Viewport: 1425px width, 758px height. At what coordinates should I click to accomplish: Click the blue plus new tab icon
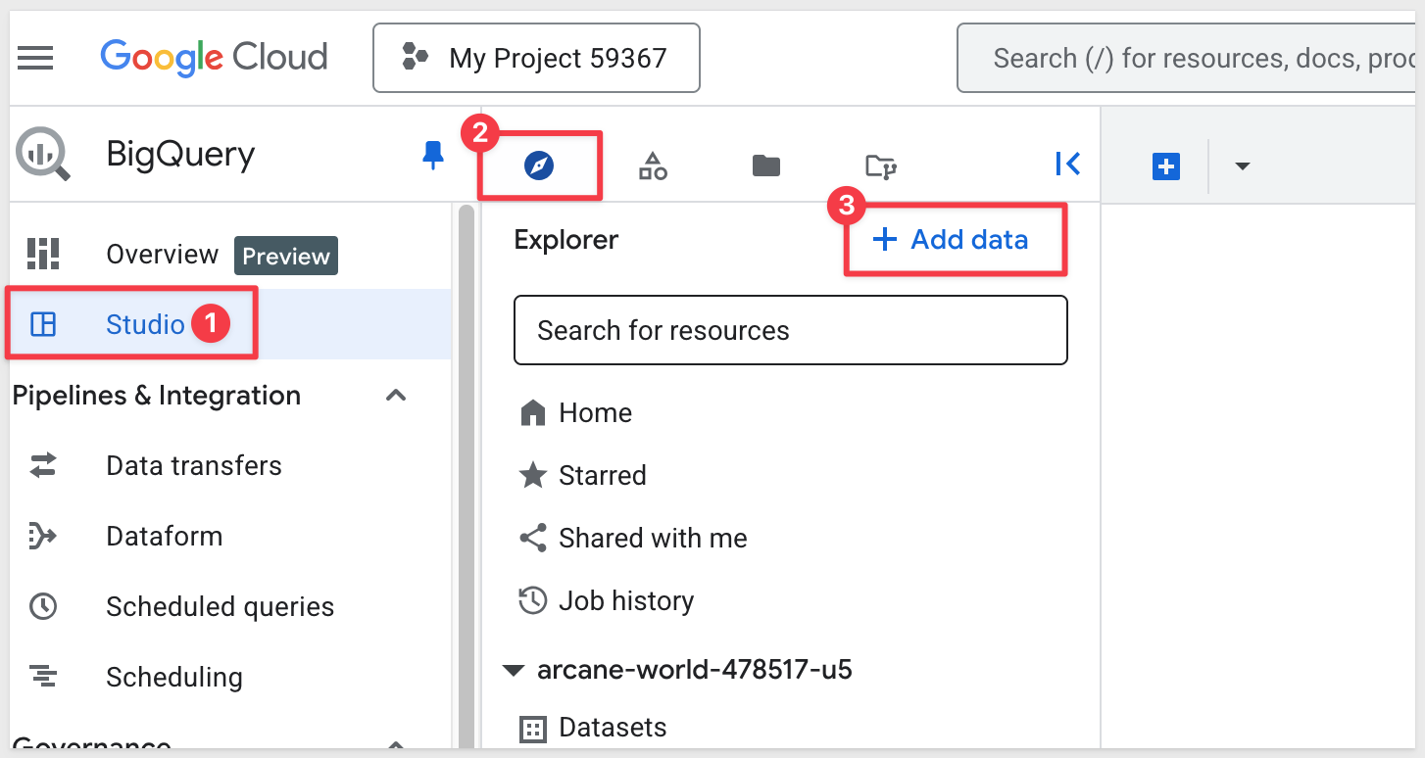(x=1165, y=166)
